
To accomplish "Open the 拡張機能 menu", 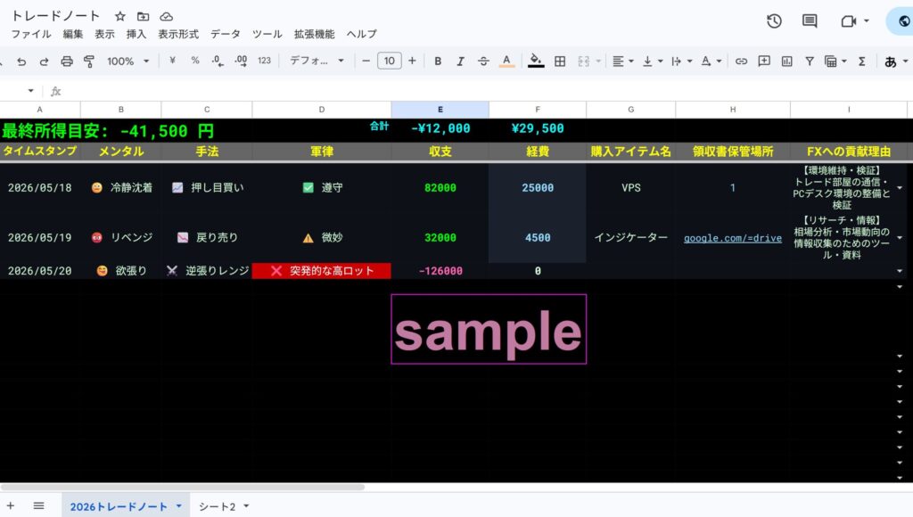I will 315,34.
